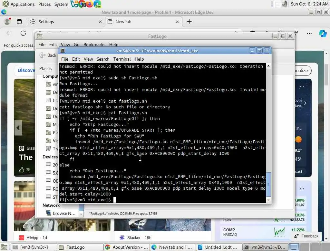Open Stacker article source link
The height and width of the screenshot is (251, 330).
pyautogui.click(x=134, y=237)
